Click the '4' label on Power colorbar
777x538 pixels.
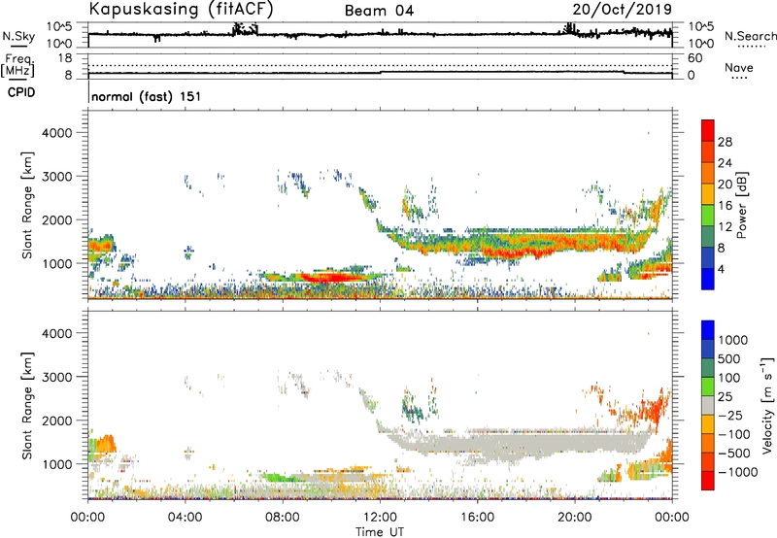[721, 269]
